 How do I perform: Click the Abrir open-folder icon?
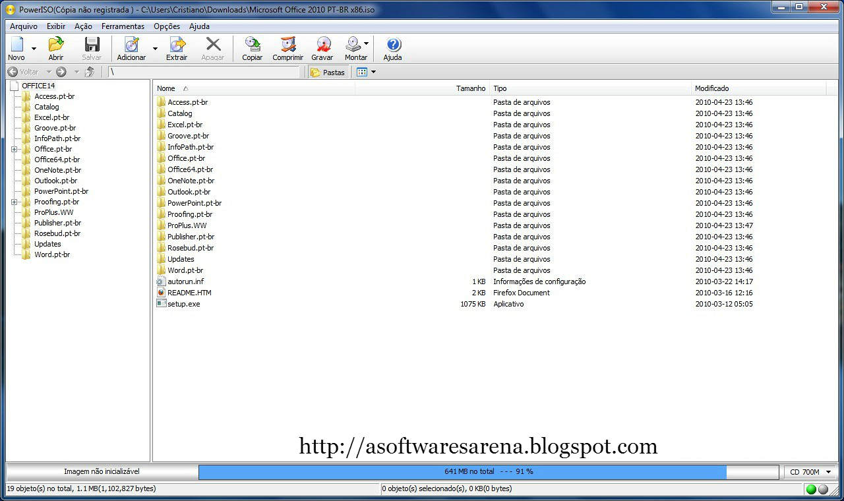point(56,44)
